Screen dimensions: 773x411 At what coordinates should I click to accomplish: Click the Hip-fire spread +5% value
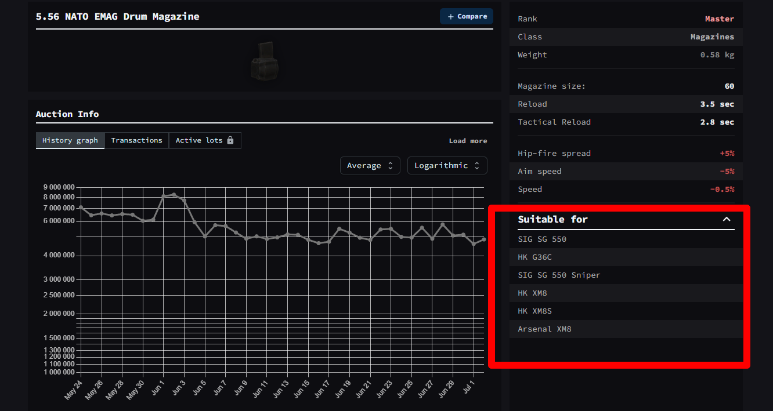pyautogui.click(x=727, y=154)
